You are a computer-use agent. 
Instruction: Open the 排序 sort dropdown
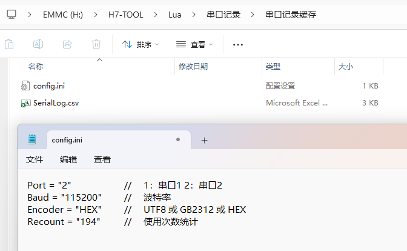tap(141, 45)
